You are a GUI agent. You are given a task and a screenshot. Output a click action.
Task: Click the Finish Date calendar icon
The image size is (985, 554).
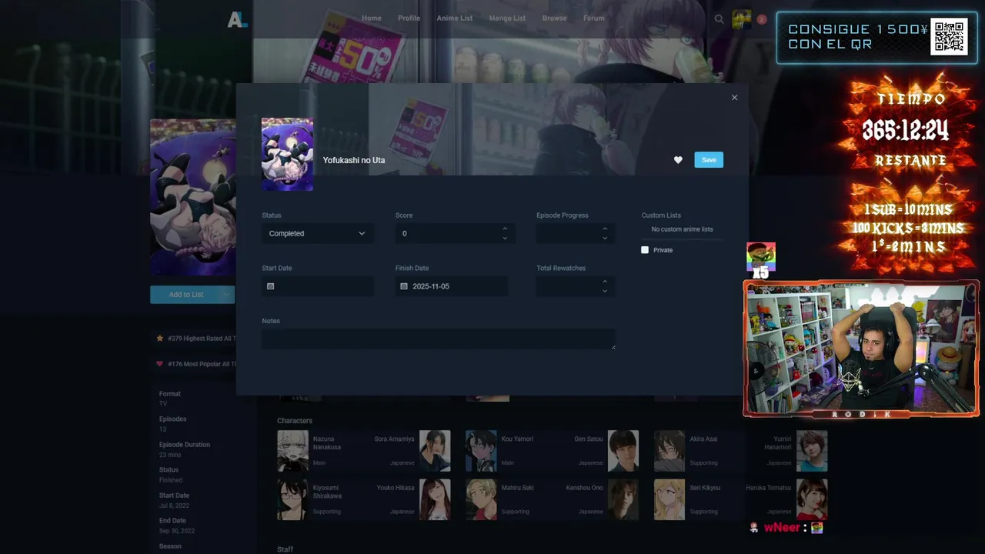click(404, 286)
